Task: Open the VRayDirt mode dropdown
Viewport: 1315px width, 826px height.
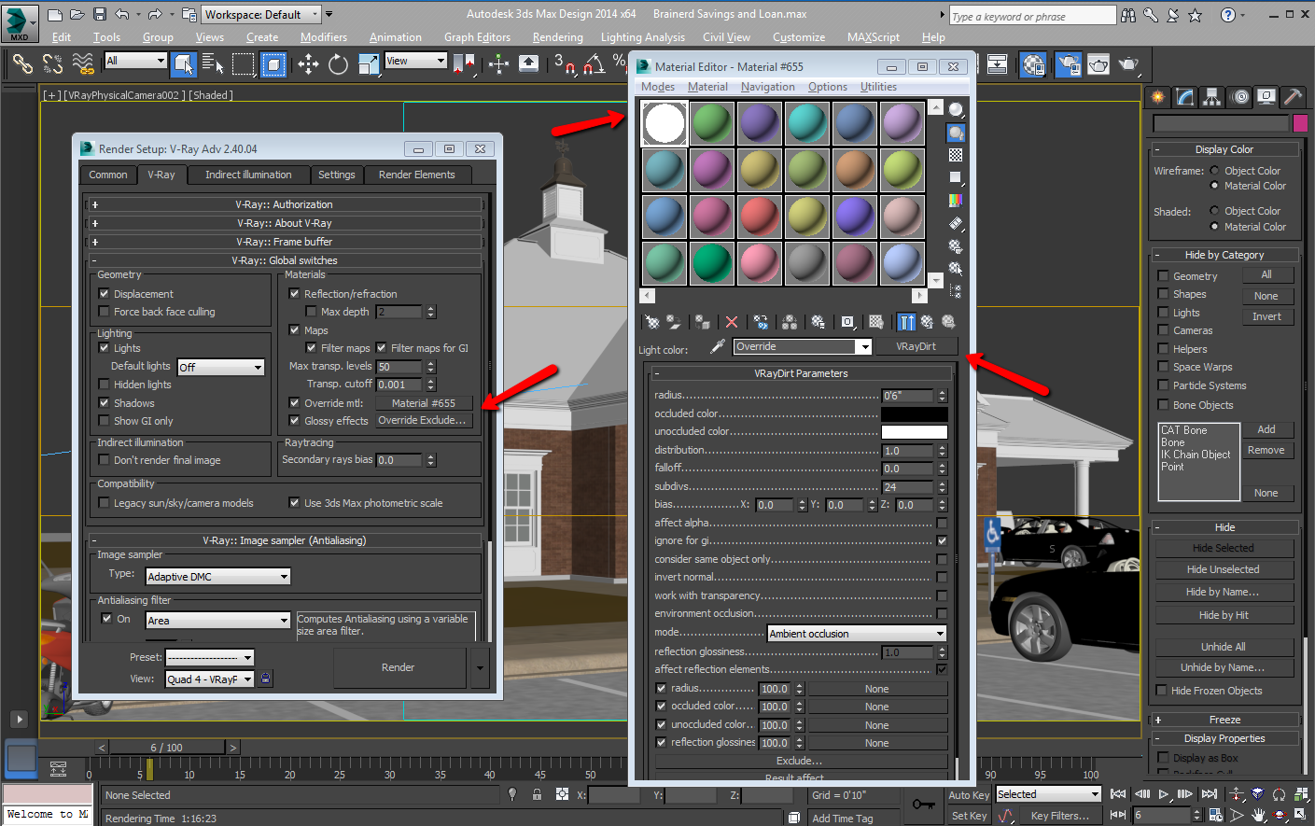Action: coord(857,634)
